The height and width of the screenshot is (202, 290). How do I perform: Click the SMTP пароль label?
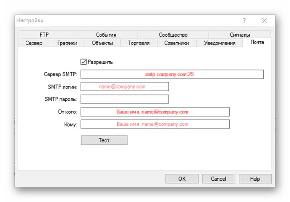pyautogui.click(x=61, y=99)
